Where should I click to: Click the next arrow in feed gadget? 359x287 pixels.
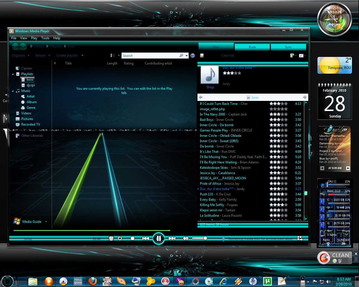pyautogui.click(x=348, y=168)
